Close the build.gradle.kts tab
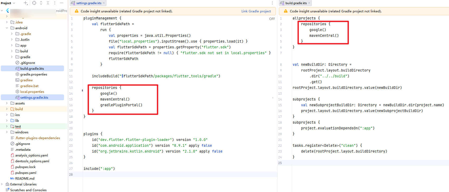 tap(309, 3)
